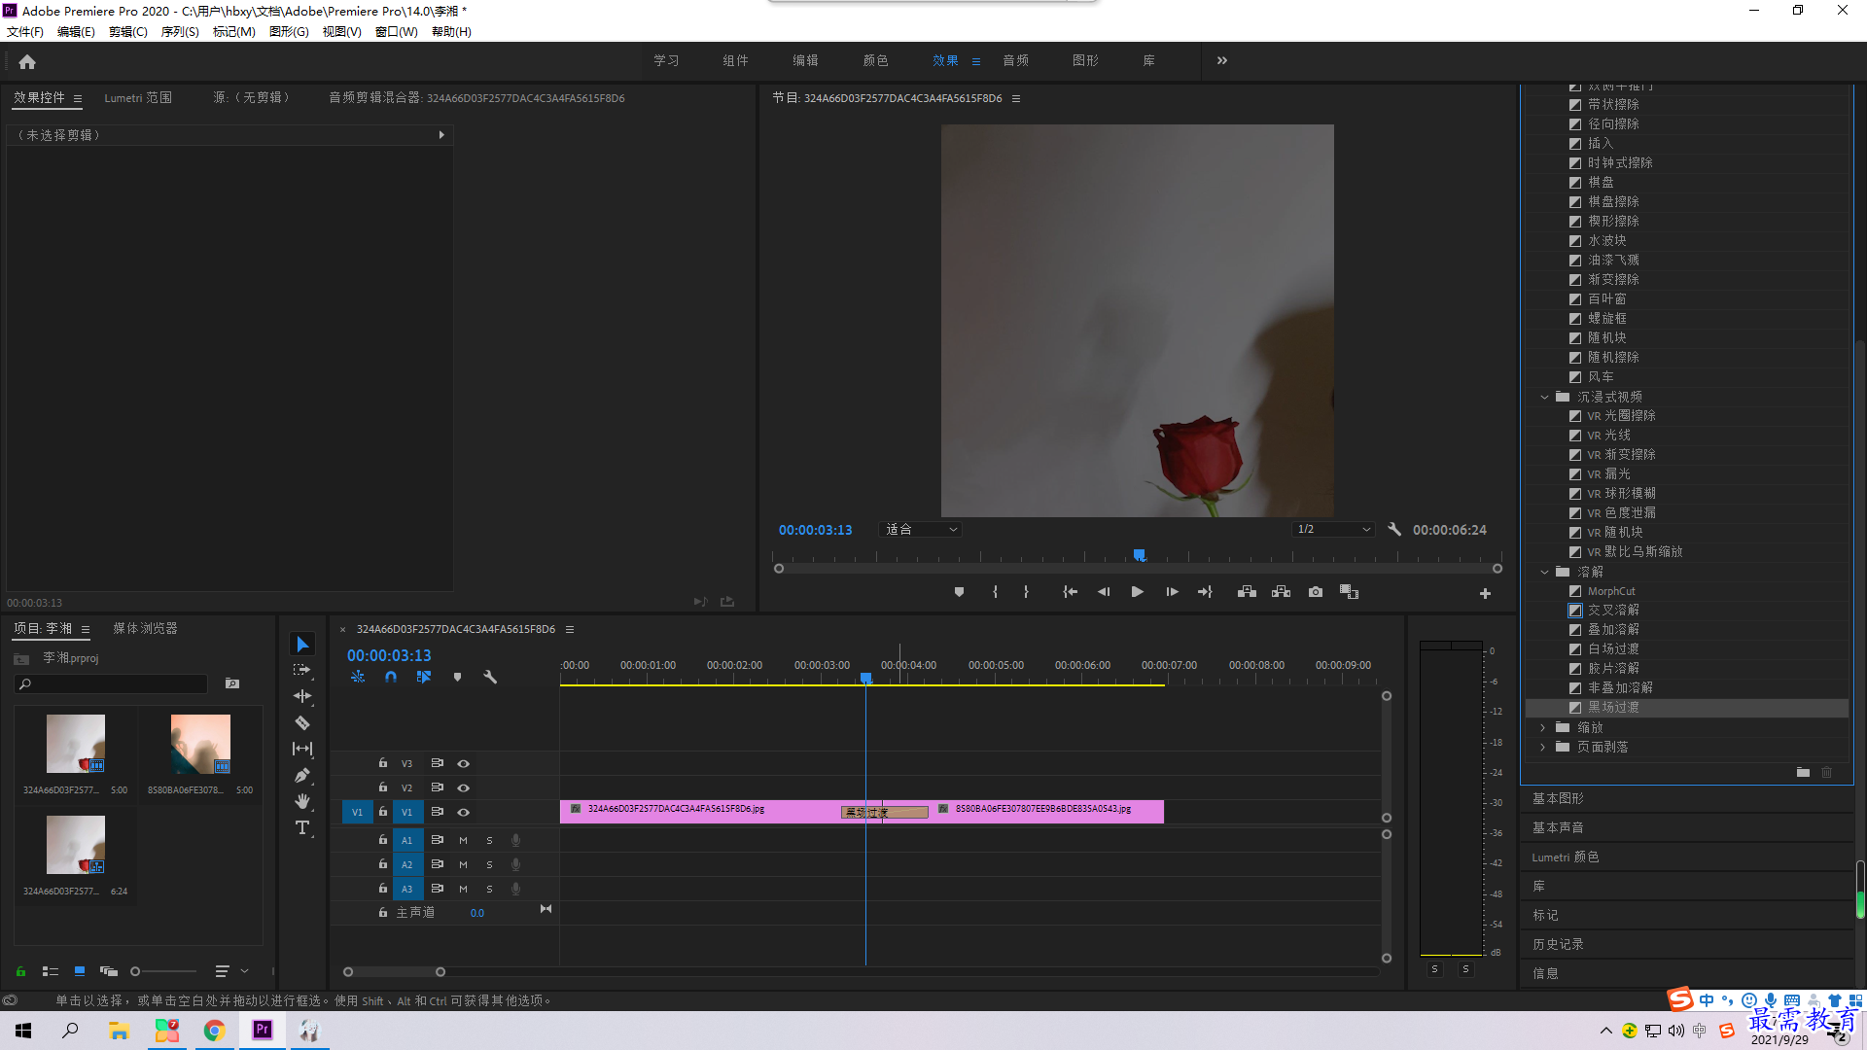The height and width of the screenshot is (1050, 1867).
Task: Open the 基本图形 panel
Action: [x=1558, y=798]
